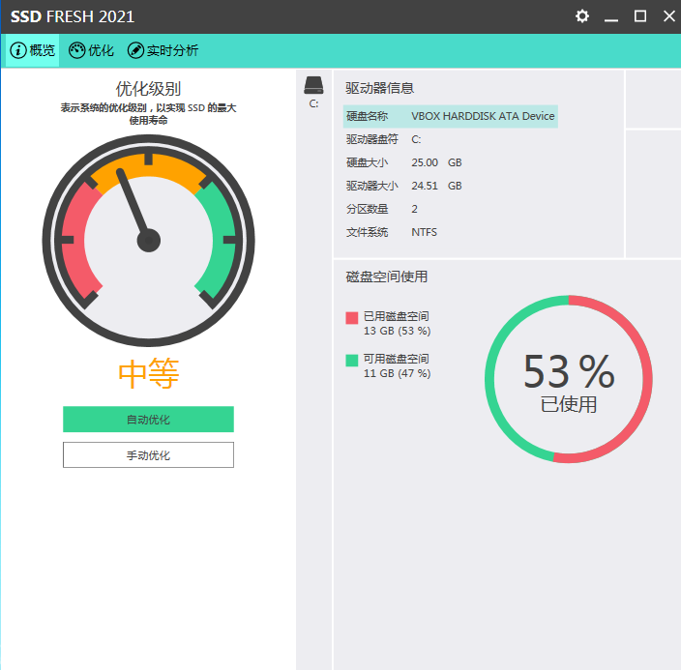Click the pencil icon beside 实时分析
Screen dimensions: 681x670
tap(136, 50)
